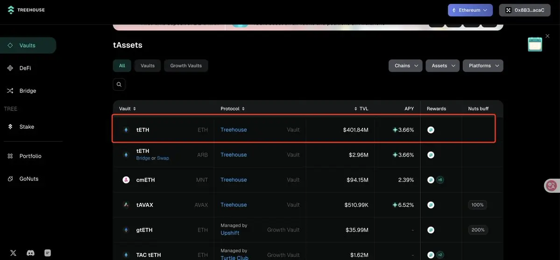Expand the Chains dropdown
This screenshot has height=260, width=560.
pos(405,66)
